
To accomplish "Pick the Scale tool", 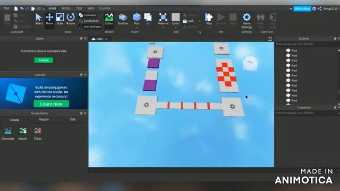I will coord(60,19).
